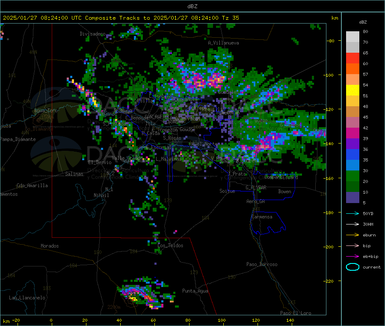Click the Los_Toldos map label

pos(170,245)
